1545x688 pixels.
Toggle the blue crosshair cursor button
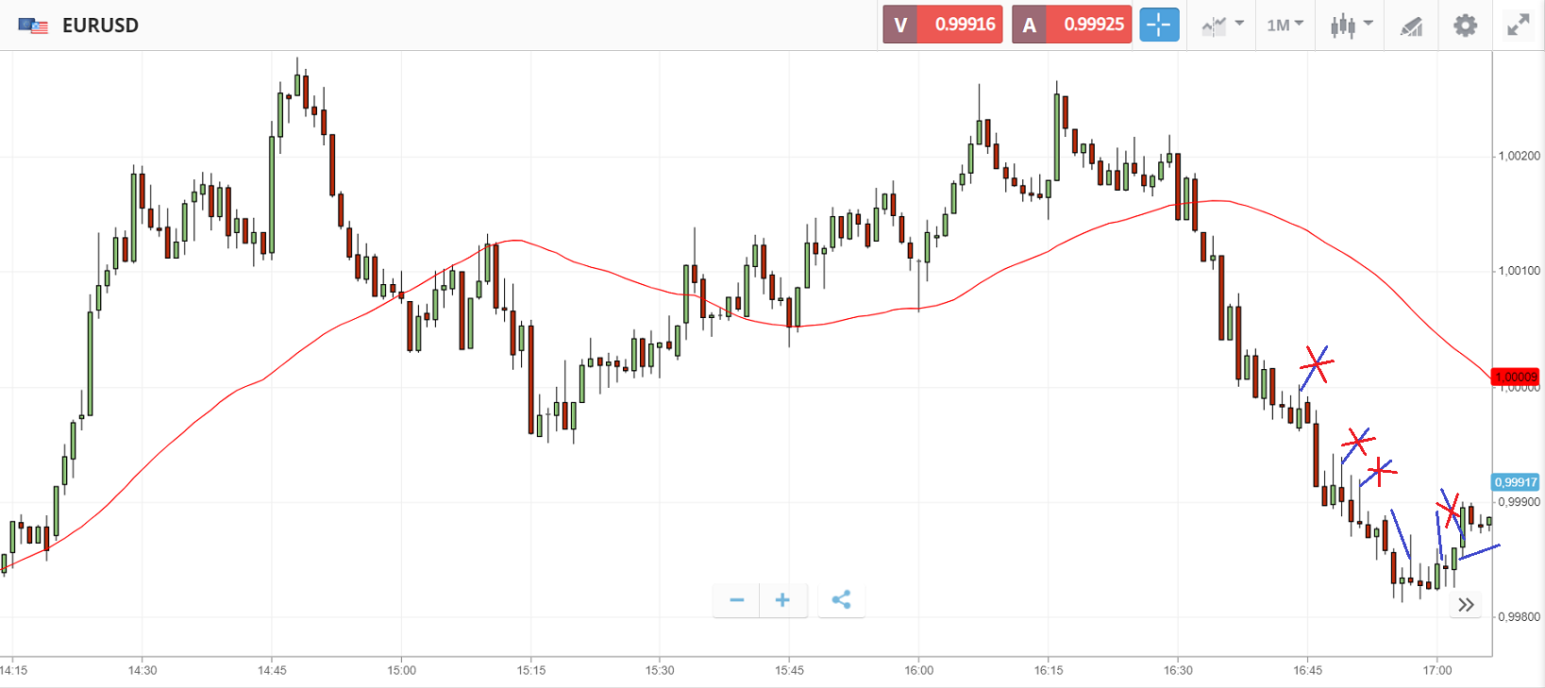[1159, 25]
